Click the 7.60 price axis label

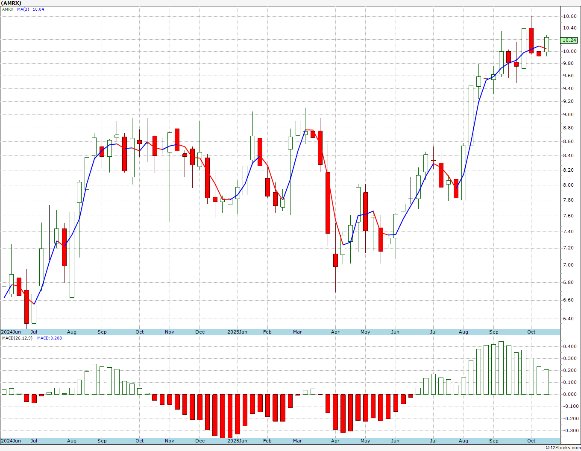tap(569, 216)
